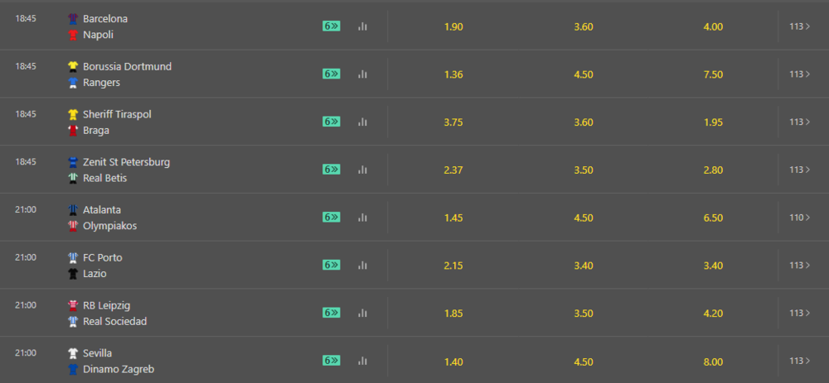Open the Real Sociedad team link
Image resolution: width=829 pixels, height=383 pixels.
[x=114, y=321]
